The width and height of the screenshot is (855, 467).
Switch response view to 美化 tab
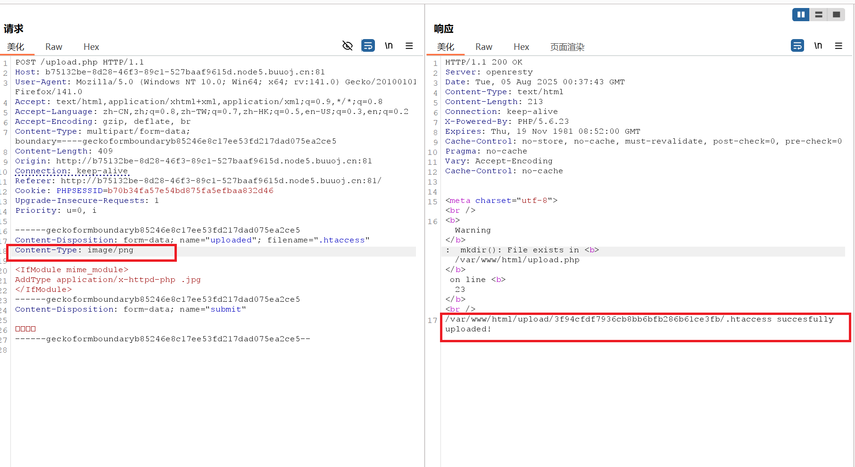click(x=446, y=47)
